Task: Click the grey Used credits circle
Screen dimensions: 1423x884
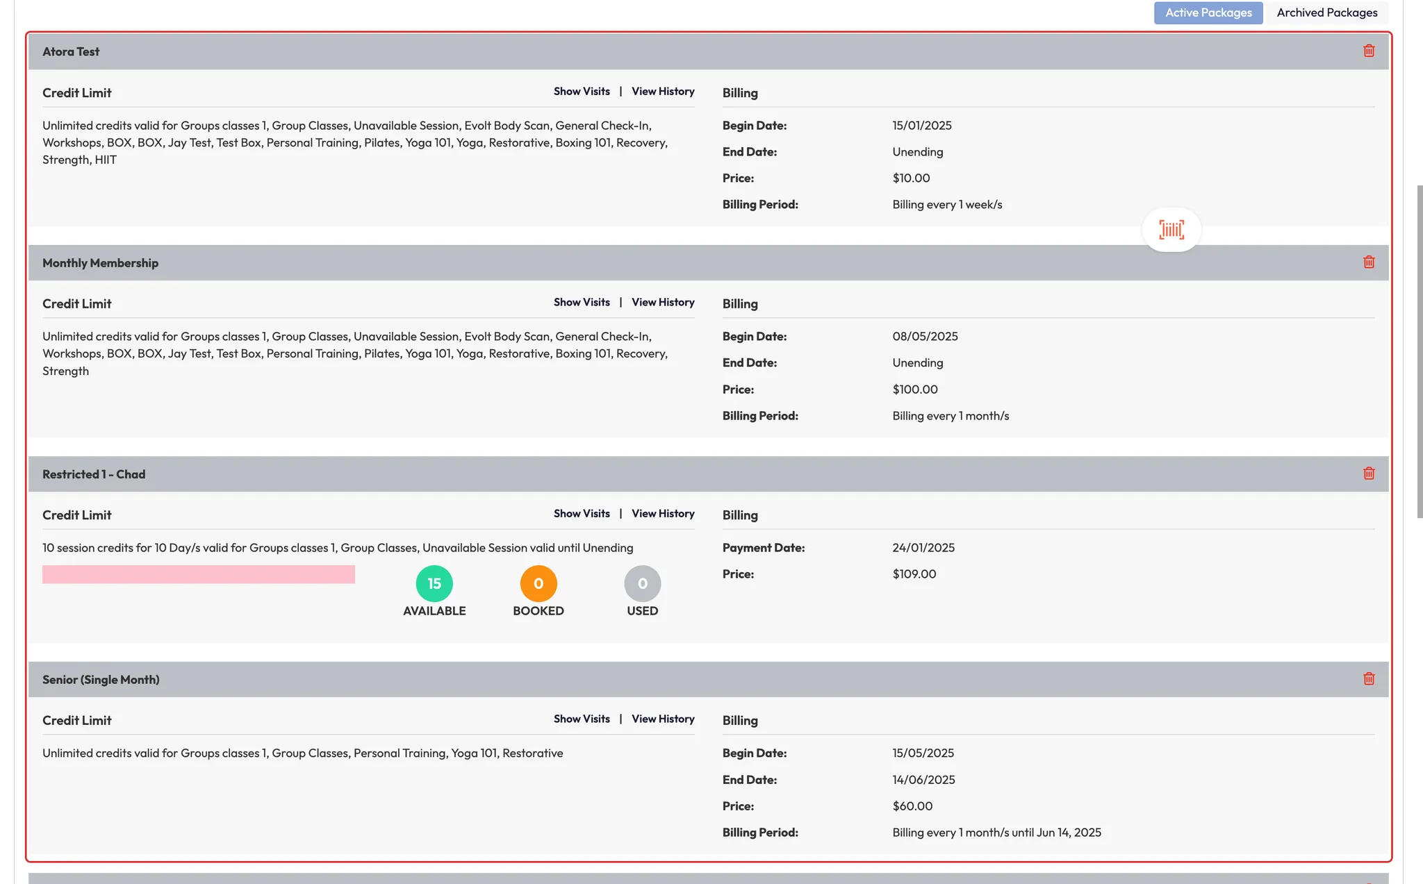Action: 642,583
